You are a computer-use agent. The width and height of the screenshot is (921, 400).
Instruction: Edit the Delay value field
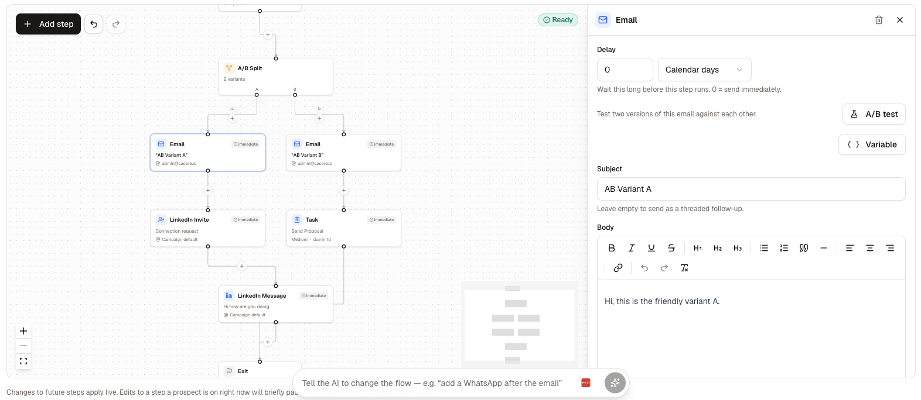625,70
